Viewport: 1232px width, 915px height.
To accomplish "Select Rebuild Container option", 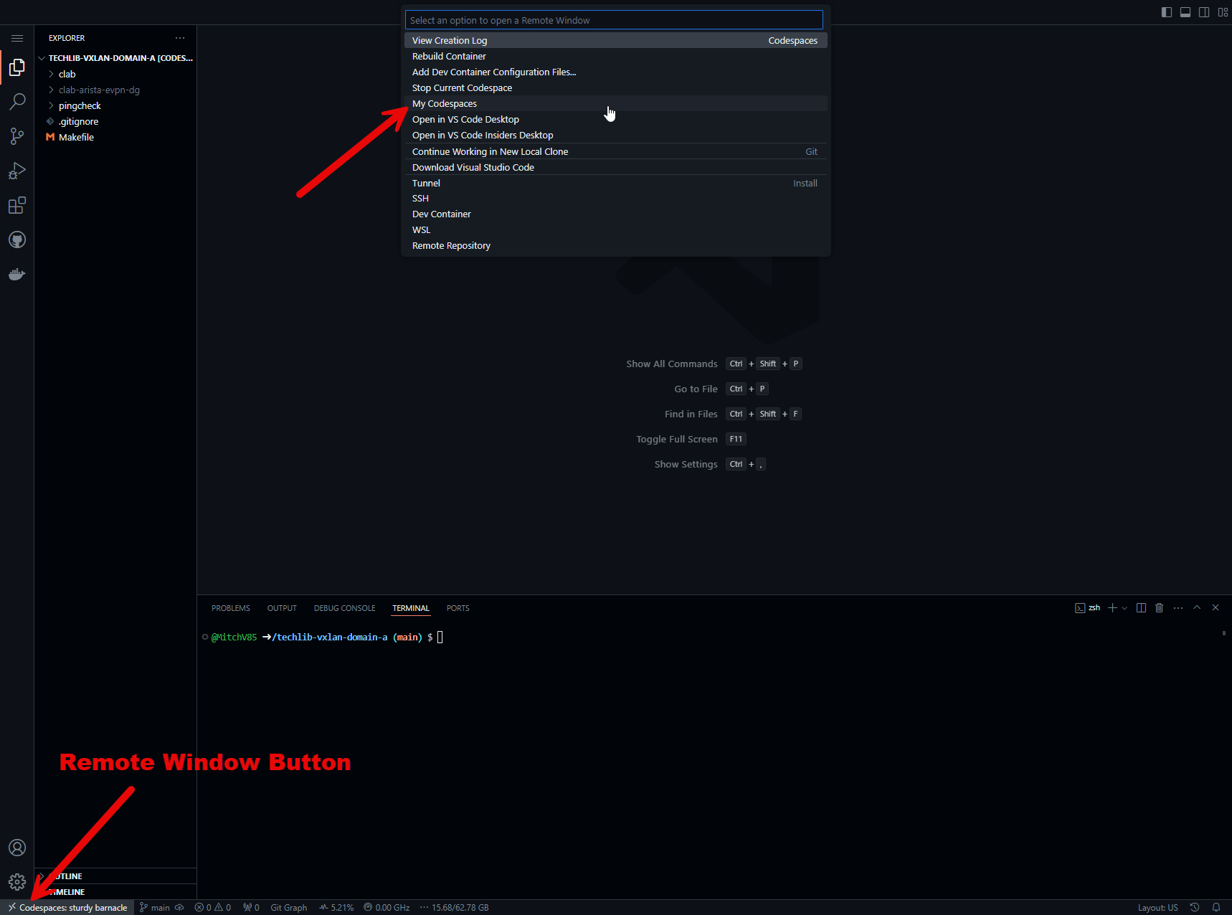I will pos(616,56).
